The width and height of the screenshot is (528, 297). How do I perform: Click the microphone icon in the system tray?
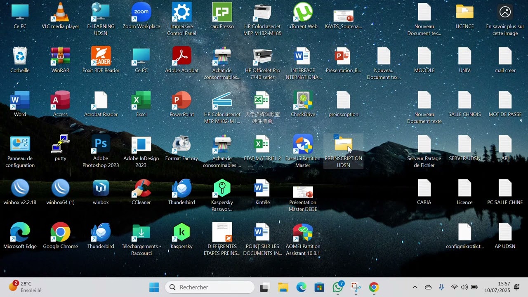coord(441,287)
